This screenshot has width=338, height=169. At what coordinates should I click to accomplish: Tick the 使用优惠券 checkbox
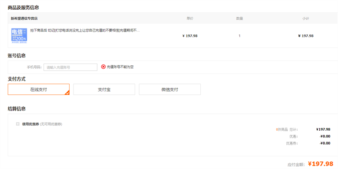tap(18, 124)
